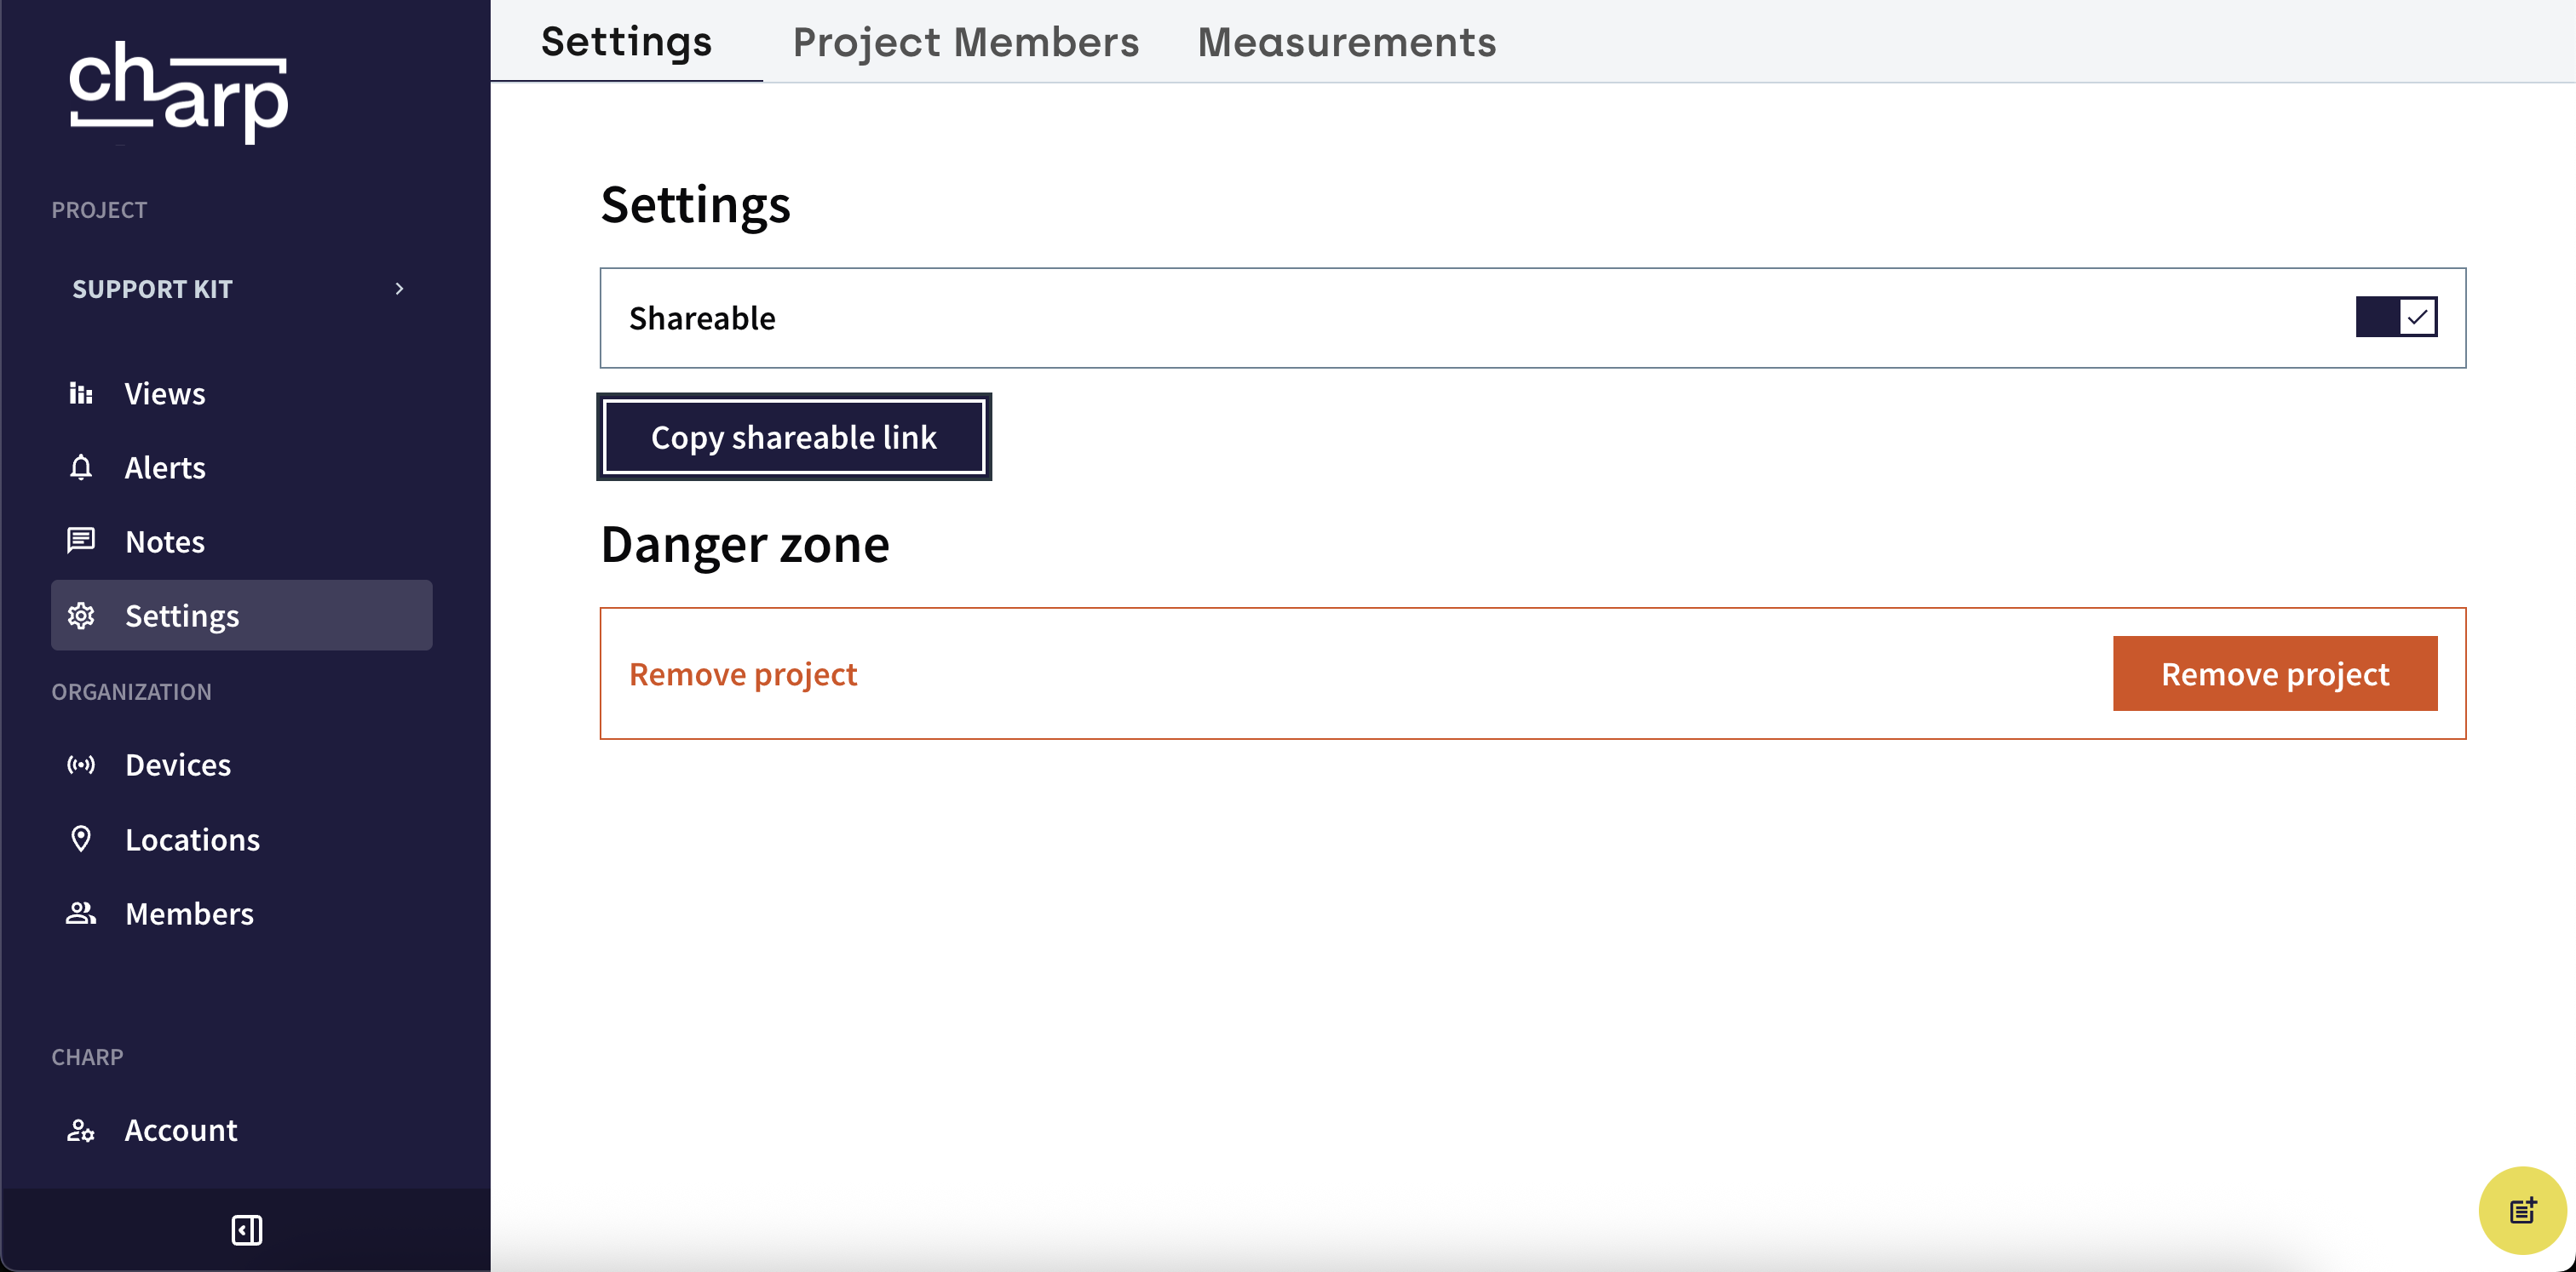2576x1272 pixels.
Task: Select the Settings tab at top
Action: point(626,42)
